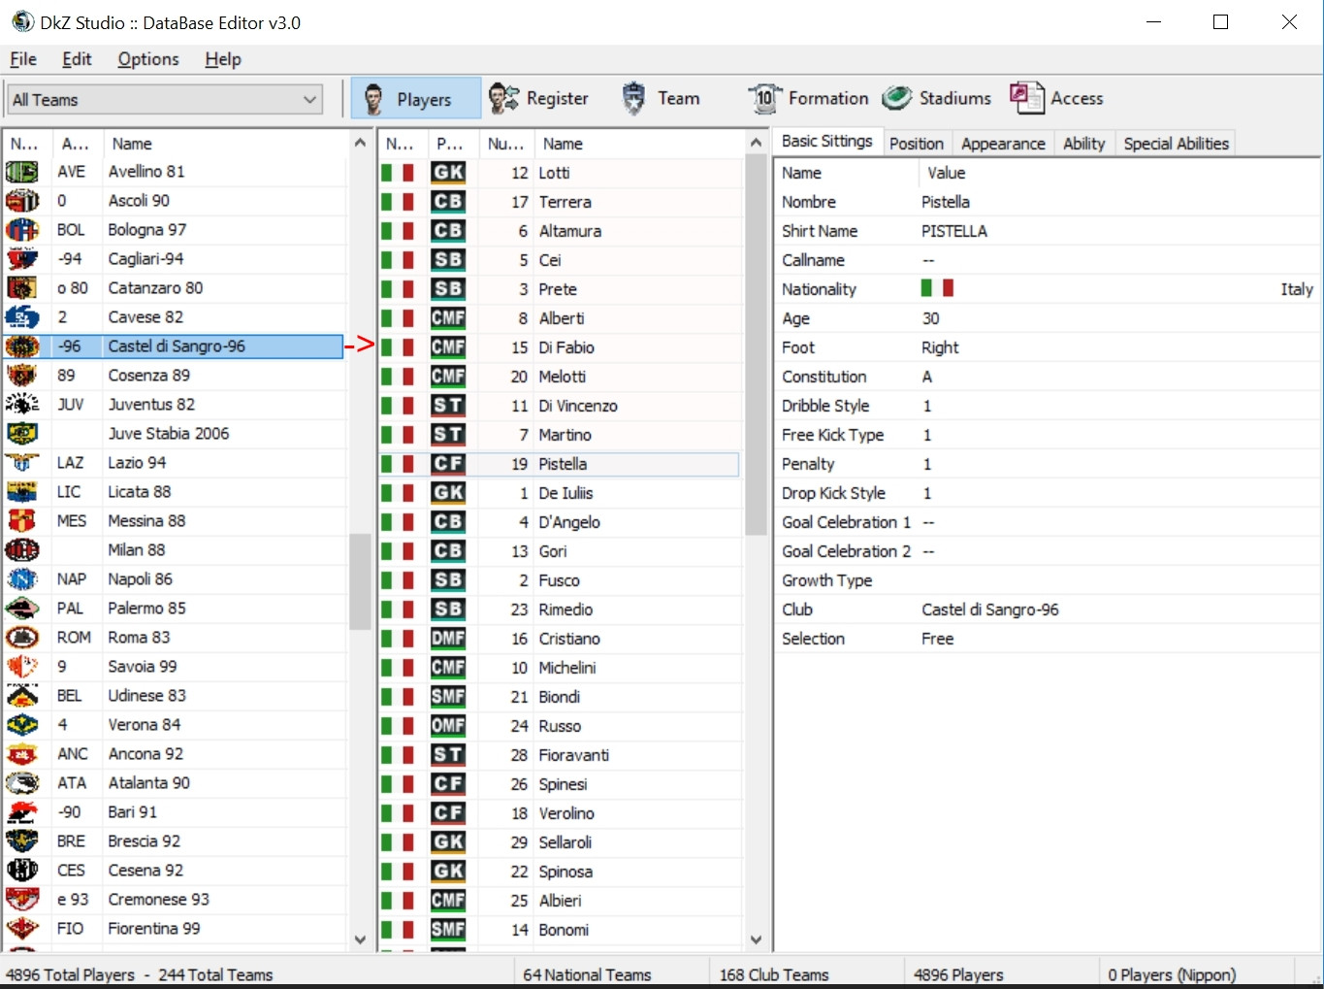
Task: Switch to the Ability tab
Action: (x=1083, y=144)
